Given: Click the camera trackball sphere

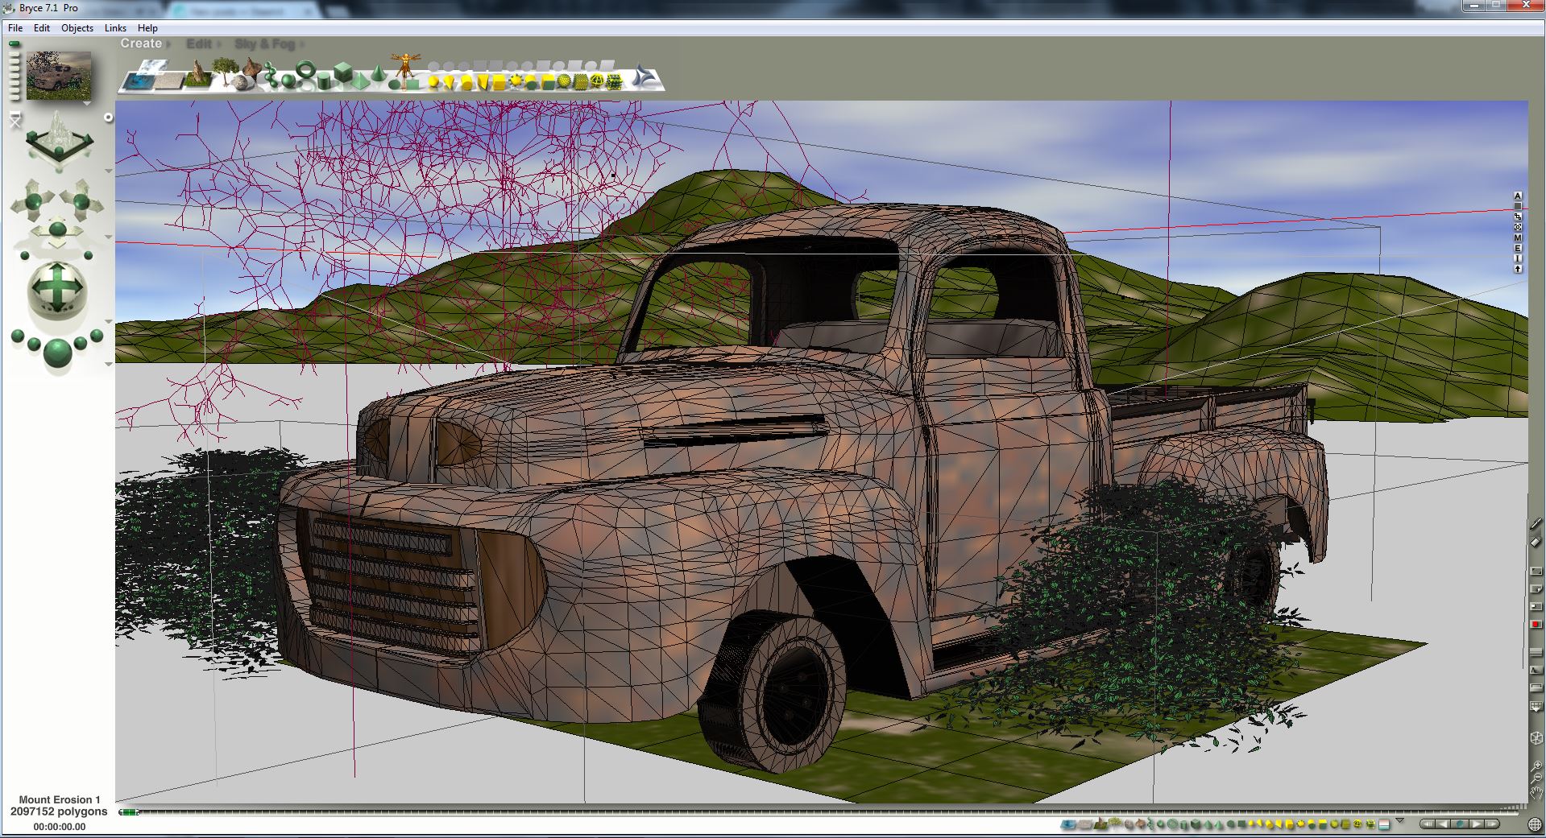Looking at the screenshot, I should (x=57, y=289).
